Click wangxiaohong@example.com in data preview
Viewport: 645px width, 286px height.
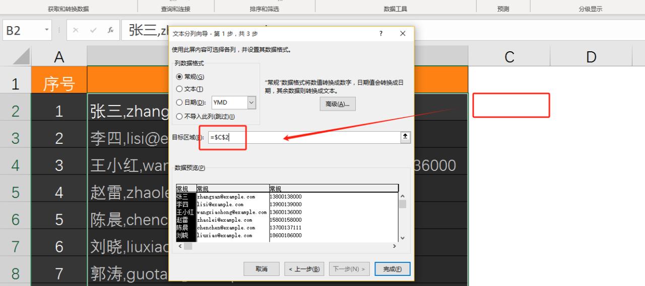232,212
